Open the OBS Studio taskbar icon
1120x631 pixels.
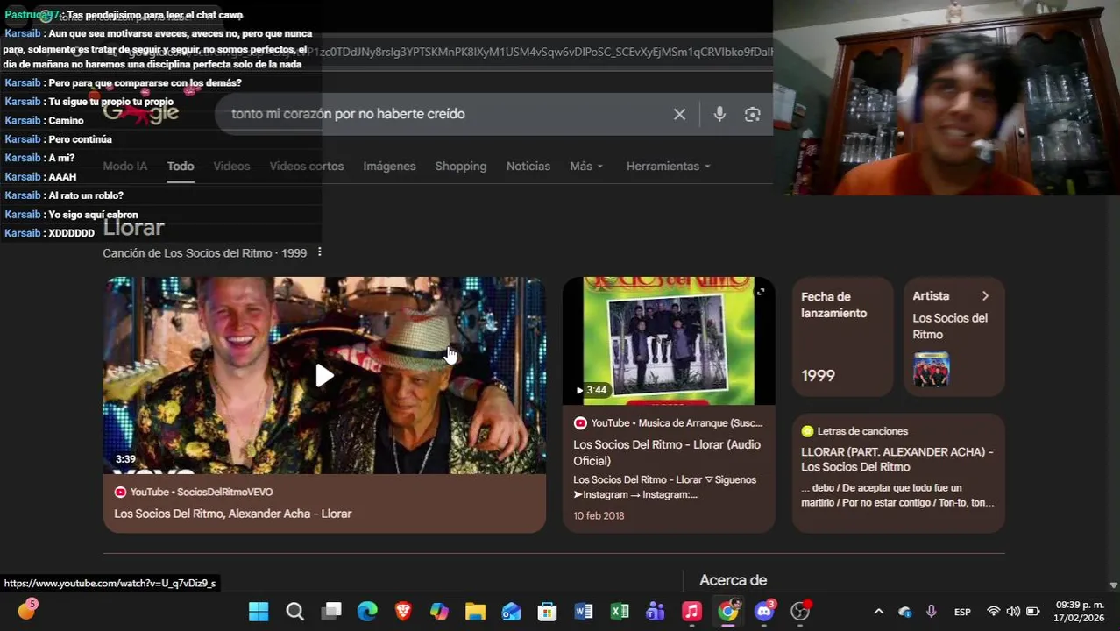click(x=800, y=611)
